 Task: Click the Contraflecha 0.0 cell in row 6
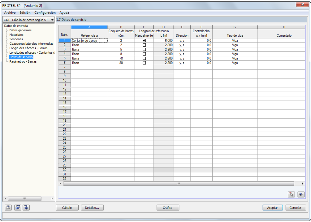[201, 63]
